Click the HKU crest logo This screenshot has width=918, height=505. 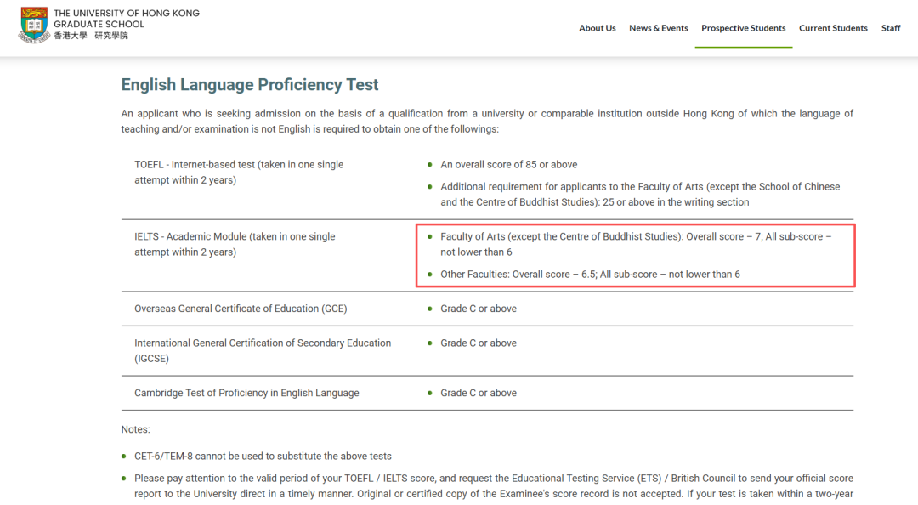click(34, 25)
